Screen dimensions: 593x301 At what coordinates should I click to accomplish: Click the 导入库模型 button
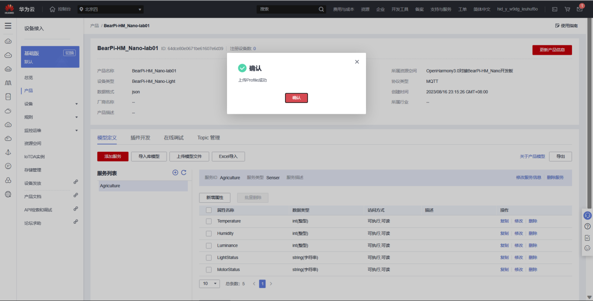pyautogui.click(x=149, y=156)
